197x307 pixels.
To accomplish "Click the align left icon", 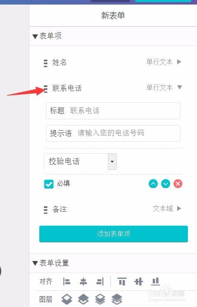I will coord(67,282).
